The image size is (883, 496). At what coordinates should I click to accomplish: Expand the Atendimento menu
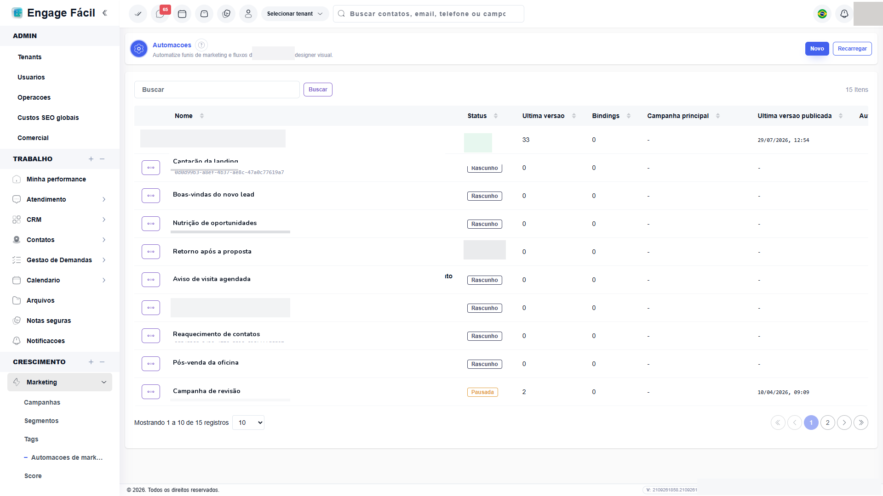[x=60, y=199]
